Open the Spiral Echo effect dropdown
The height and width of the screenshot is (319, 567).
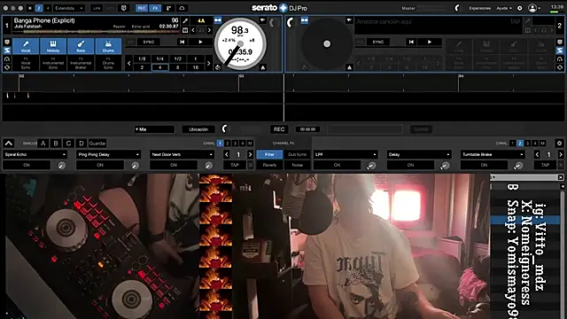coord(35,154)
